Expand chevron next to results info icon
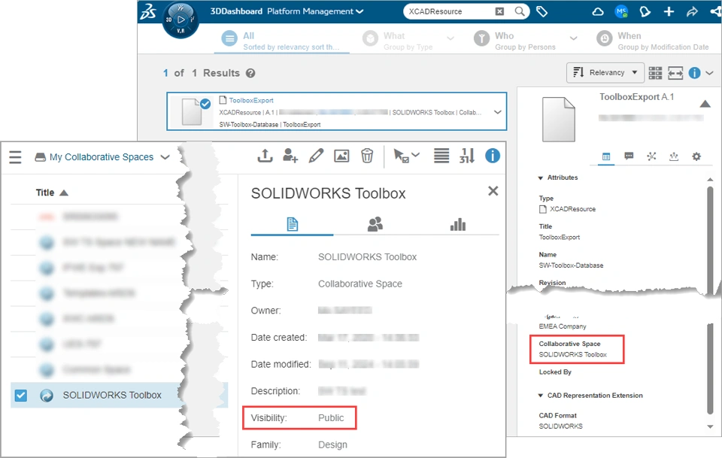This screenshot has height=458, width=722. click(x=709, y=73)
